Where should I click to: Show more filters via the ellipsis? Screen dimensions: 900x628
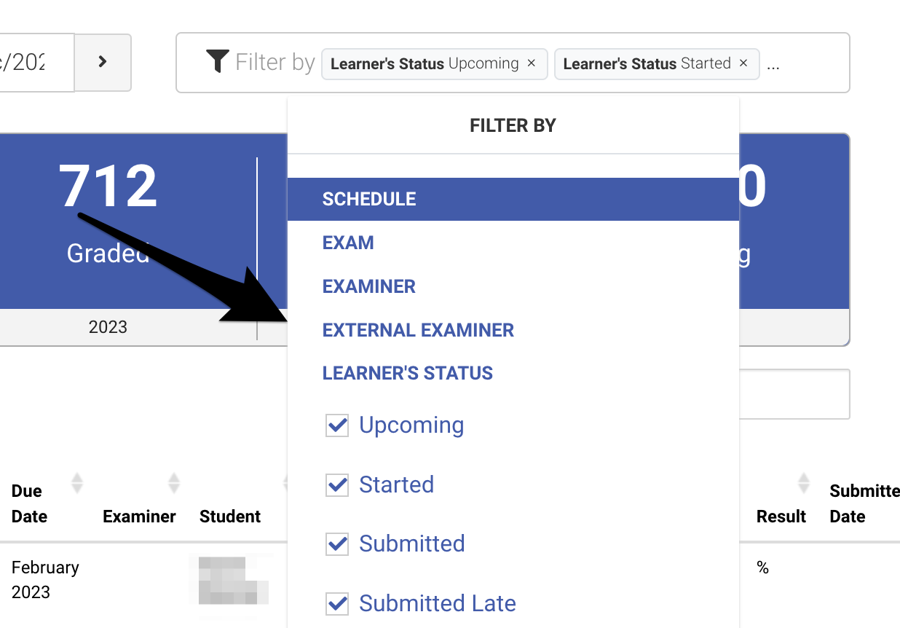pyautogui.click(x=773, y=64)
